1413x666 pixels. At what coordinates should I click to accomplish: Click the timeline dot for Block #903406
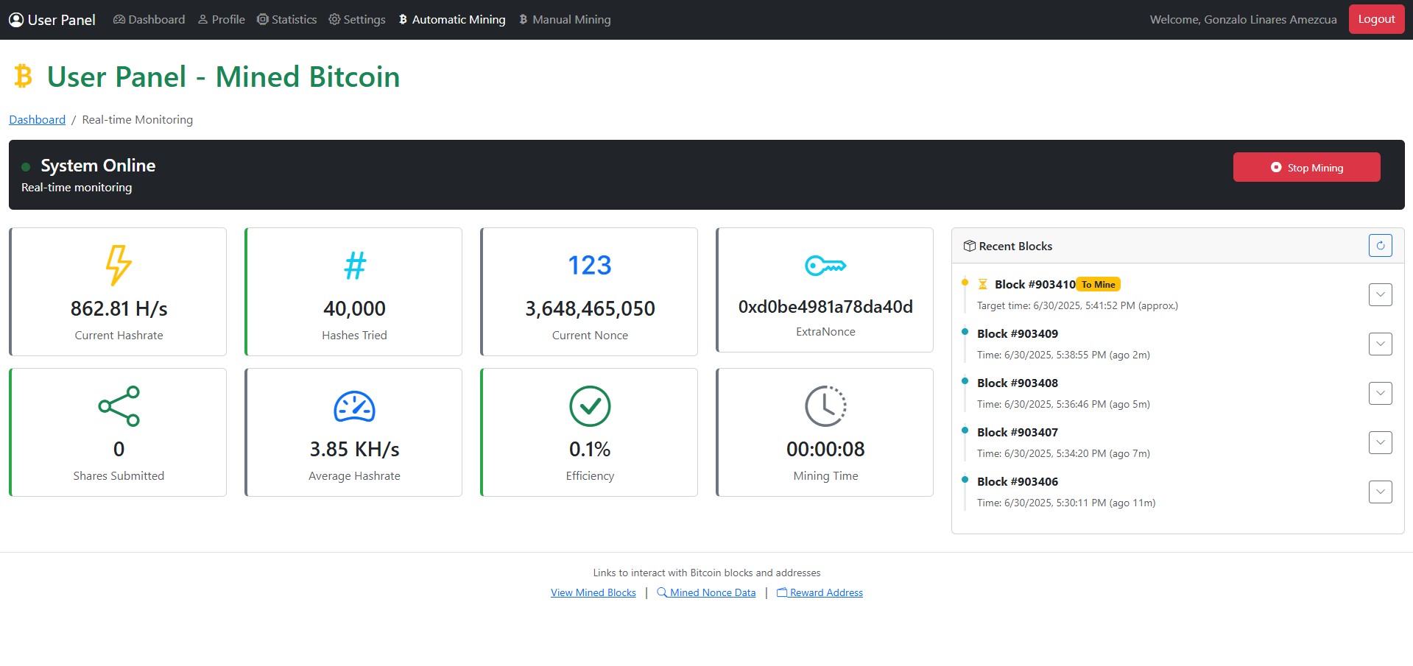pos(965,480)
